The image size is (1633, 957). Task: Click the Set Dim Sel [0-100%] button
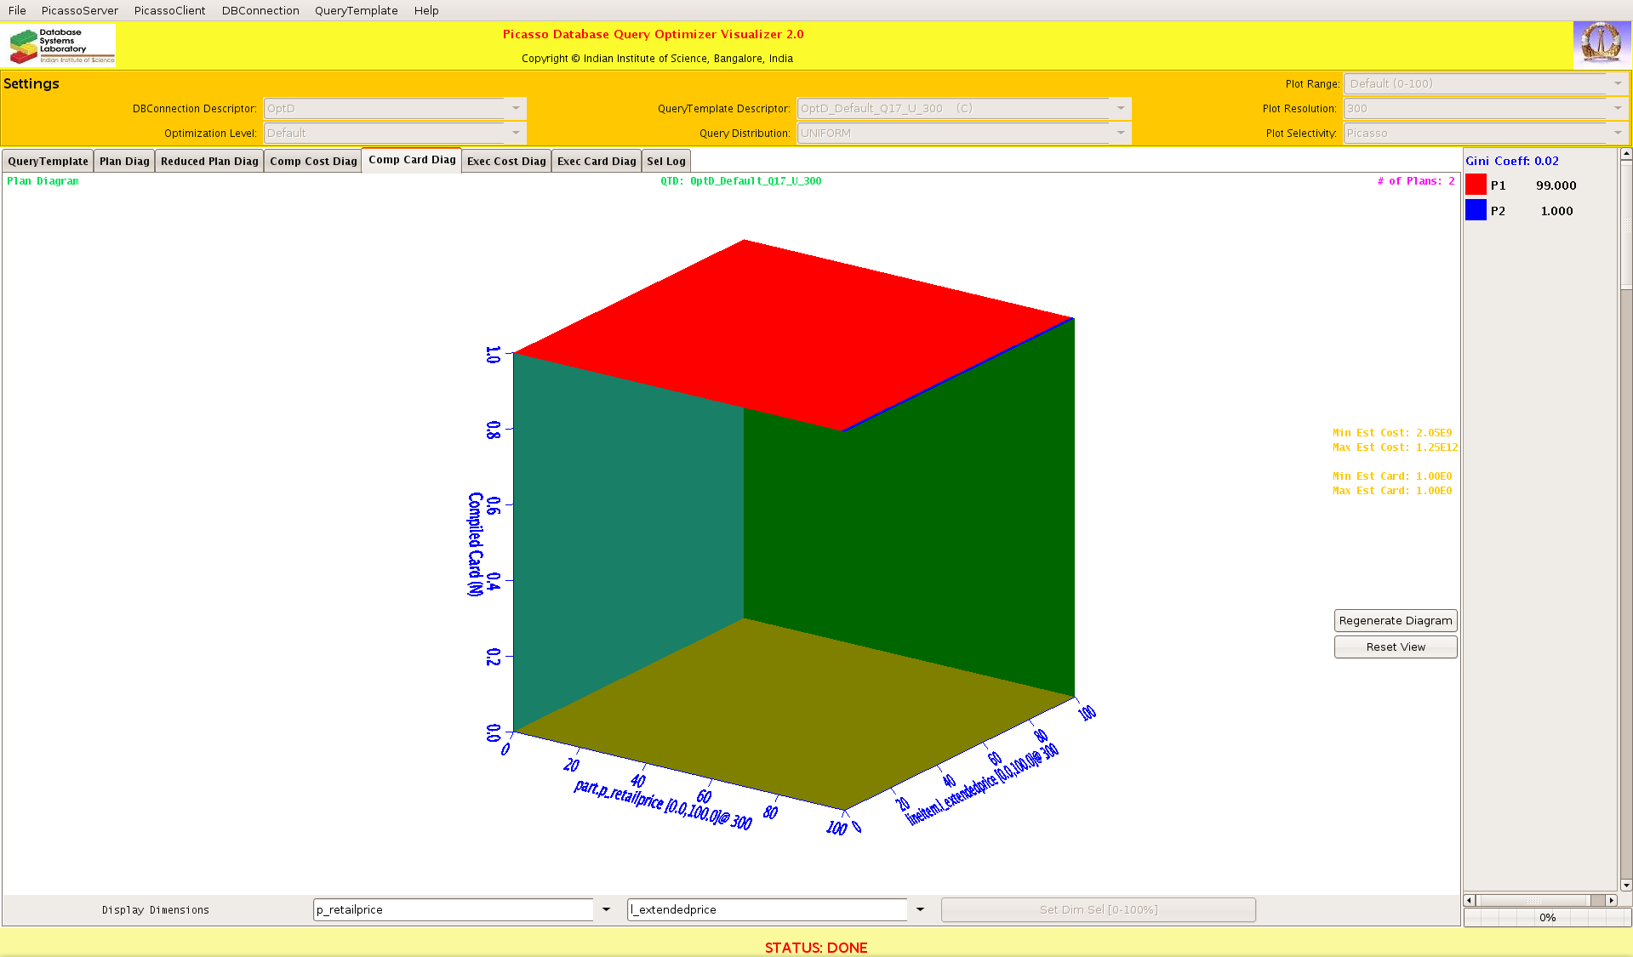(1098, 909)
